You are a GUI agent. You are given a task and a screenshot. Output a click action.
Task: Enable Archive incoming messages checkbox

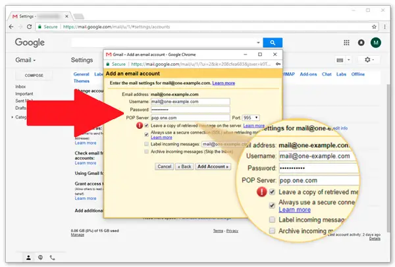click(x=146, y=151)
